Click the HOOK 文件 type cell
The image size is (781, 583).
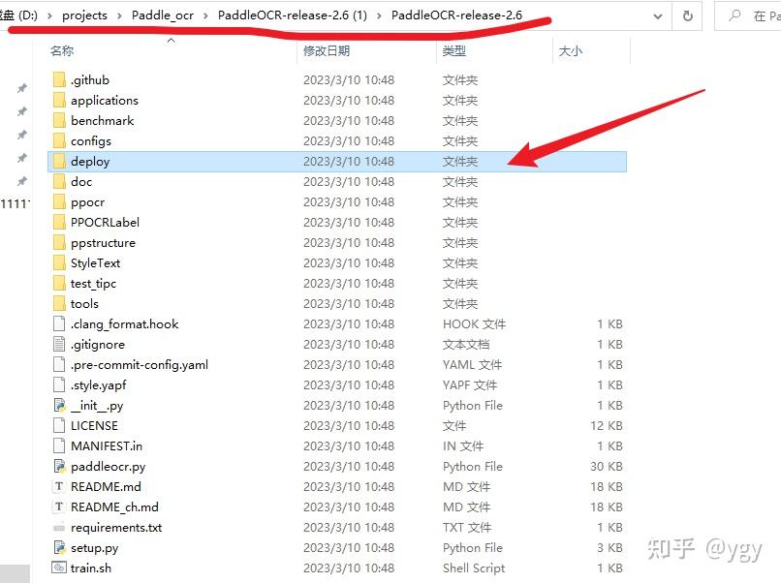[474, 324]
